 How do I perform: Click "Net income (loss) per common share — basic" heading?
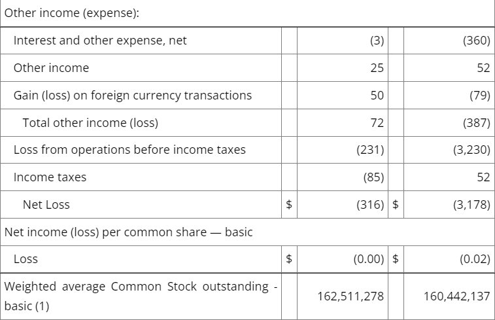[x=128, y=232]
